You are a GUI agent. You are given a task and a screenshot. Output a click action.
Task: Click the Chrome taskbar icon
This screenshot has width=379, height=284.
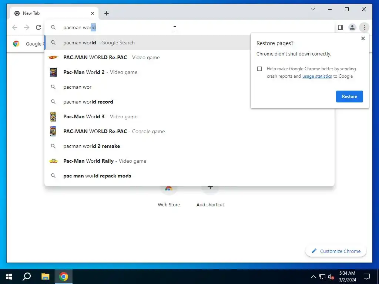[64, 277]
